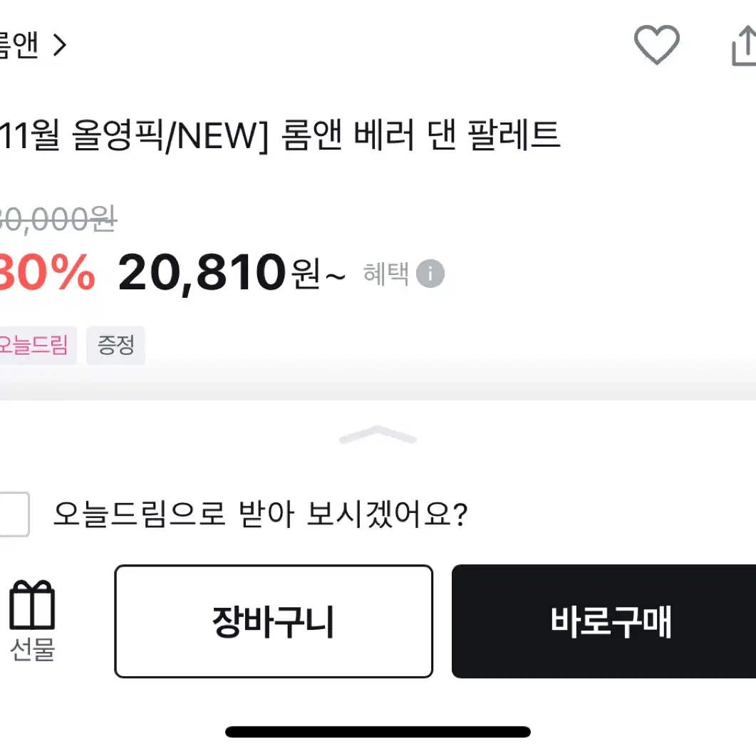The image size is (756, 756).
Task: Tap the crossed-out original price
Action: 58,219
